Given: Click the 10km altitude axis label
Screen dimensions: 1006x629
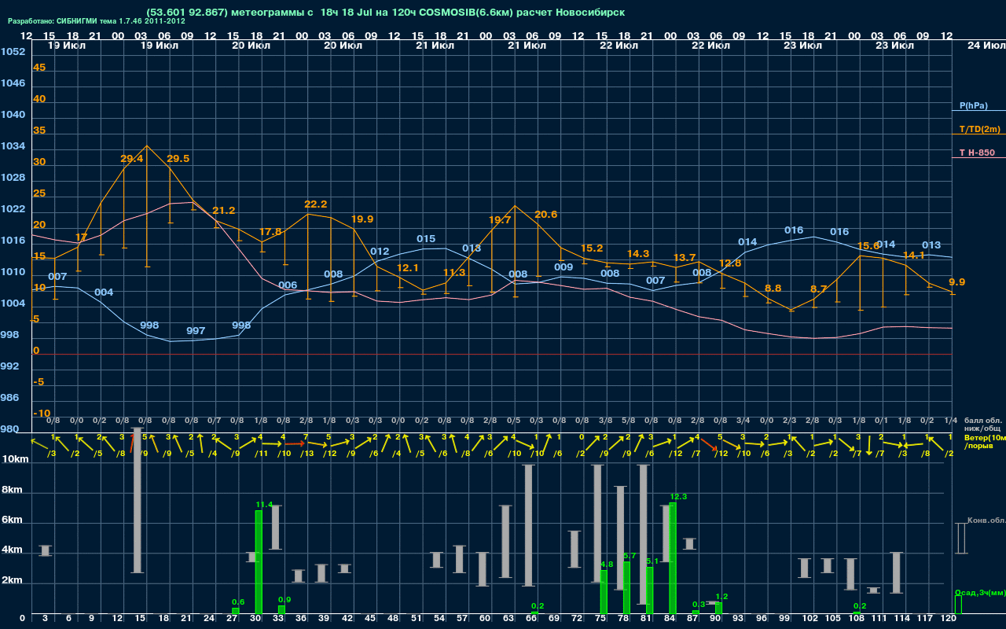Looking at the screenshot, I should [x=14, y=459].
